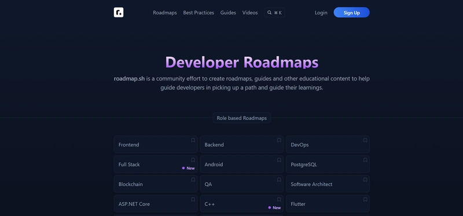Click the Sign Up button
The image size is (463, 216).
click(x=351, y=12)
